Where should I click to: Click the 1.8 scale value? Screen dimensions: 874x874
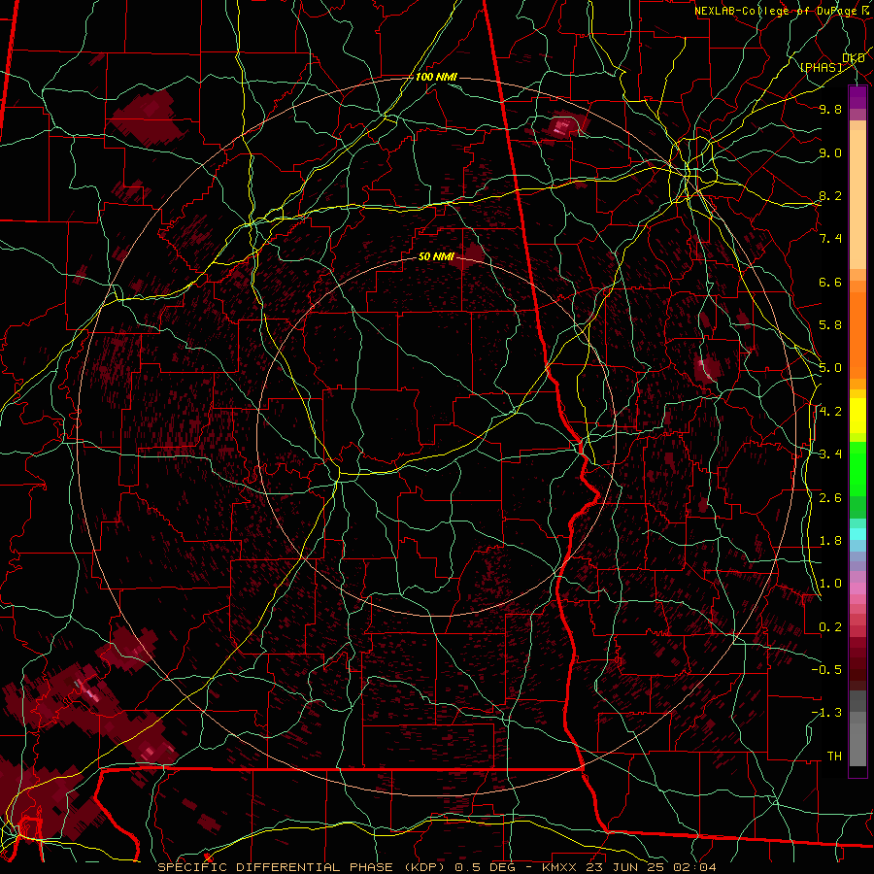click(830, 541)
